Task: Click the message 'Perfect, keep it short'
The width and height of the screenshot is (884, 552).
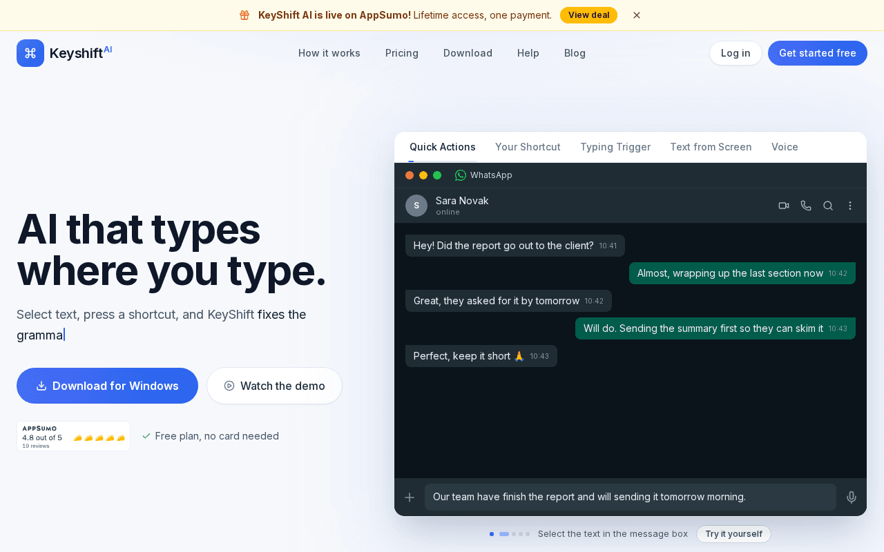Action: click(x=481, y=356)
